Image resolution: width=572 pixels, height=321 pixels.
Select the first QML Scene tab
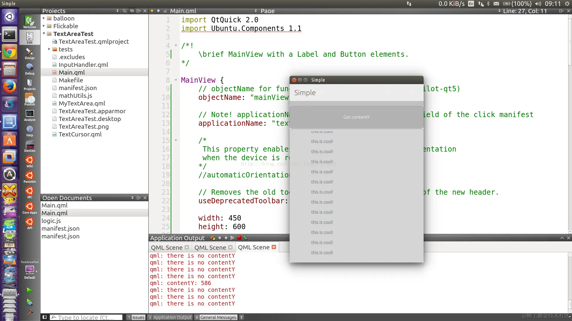167,248
